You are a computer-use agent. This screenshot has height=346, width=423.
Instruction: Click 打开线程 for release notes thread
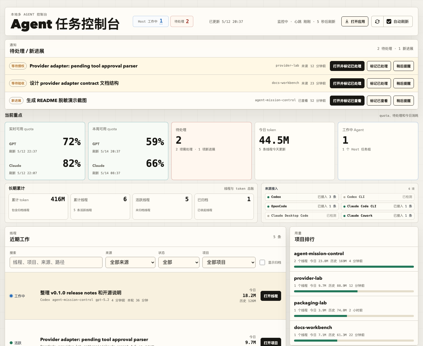[271, 296]
